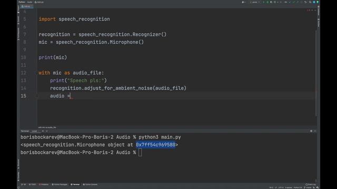Place cursor after 'audio =' on line 15
The width and height of the screenshot is (337, 189).
click(71, 96)
